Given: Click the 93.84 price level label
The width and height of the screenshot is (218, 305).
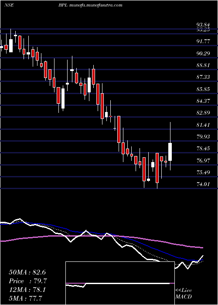Looking at the screenshot, I should [x=203, y=25].
